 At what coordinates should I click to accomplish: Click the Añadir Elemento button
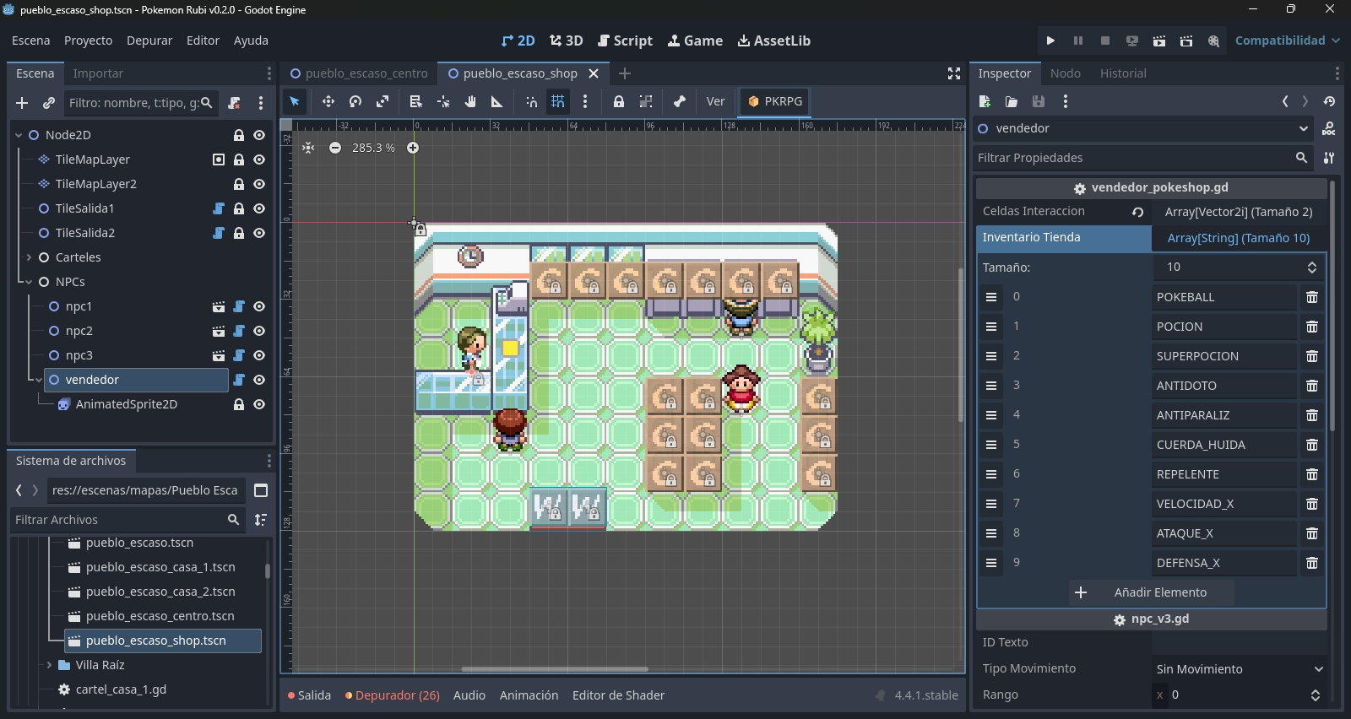click(x=1151, y=592)
